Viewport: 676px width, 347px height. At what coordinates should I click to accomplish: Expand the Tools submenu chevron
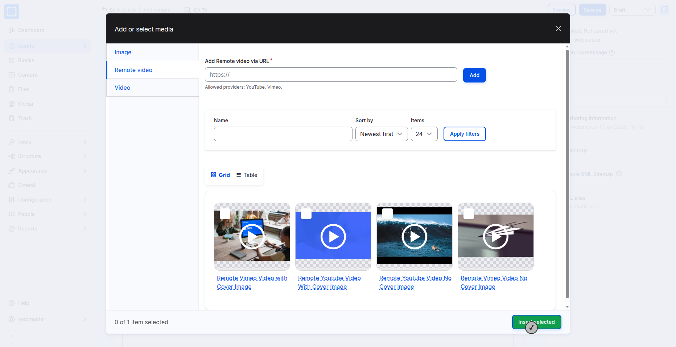point(85,142)
